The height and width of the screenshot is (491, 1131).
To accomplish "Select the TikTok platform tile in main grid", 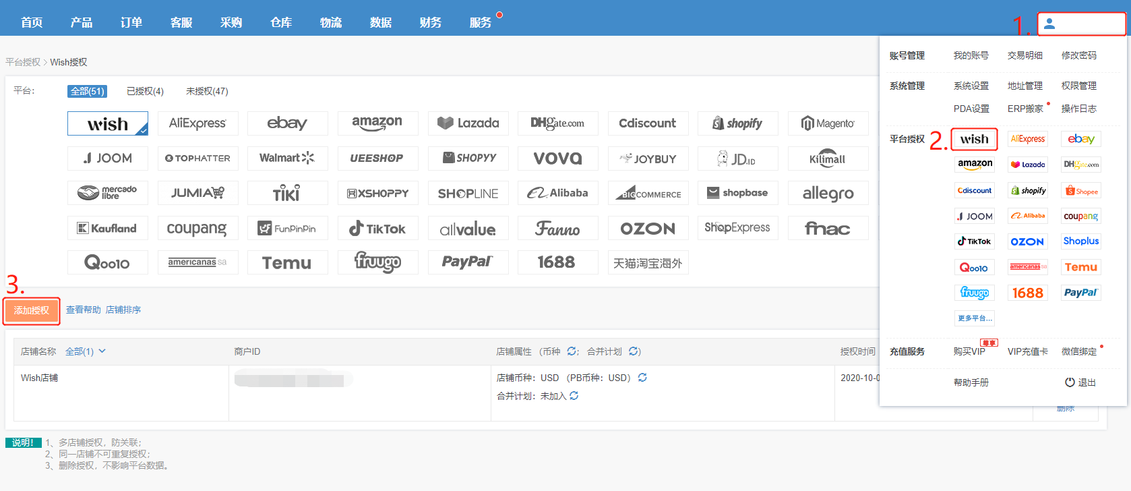I will (377, 228).
